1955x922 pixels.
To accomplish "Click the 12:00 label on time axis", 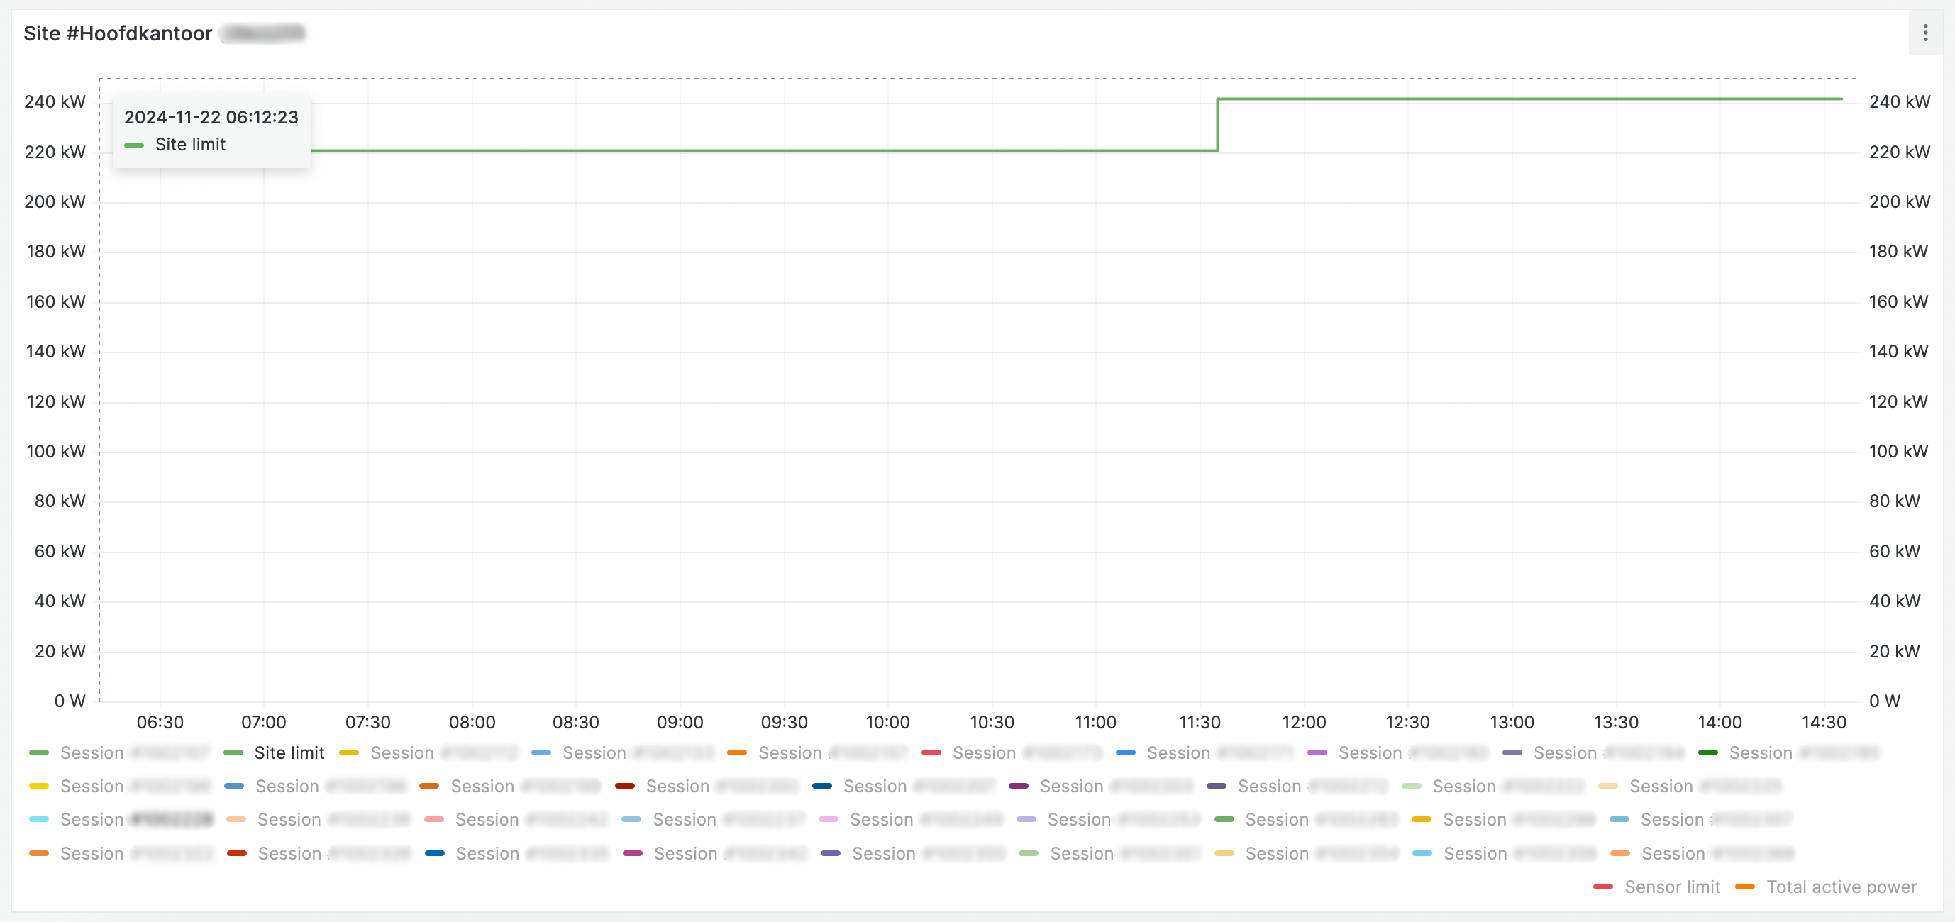I will (x=1303, y=723).
